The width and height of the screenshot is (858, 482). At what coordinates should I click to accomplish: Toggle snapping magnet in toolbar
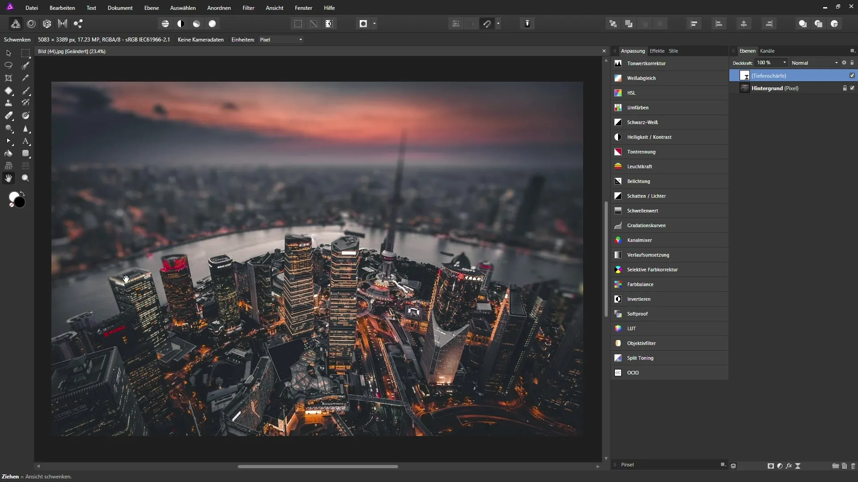[x=487, y=24]
